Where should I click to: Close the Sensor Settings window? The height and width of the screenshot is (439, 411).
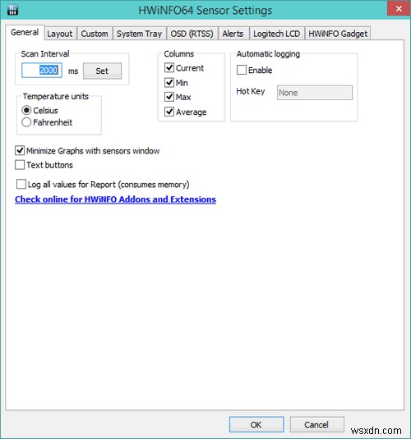(399, 8)
